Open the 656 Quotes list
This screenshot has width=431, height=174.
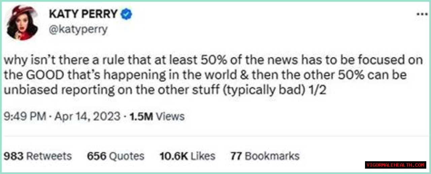(x=115, y=156)
